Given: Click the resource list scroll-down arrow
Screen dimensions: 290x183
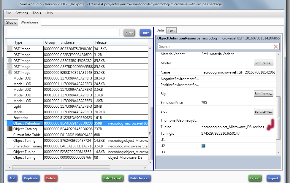Looking at the screenshot, I should [150, 163].
